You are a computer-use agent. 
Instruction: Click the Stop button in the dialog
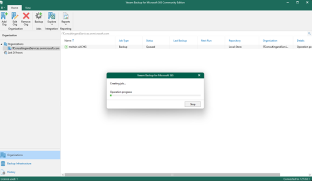point(192,104)
